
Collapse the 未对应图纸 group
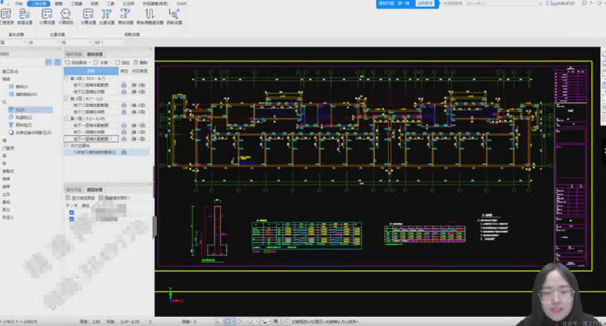67,145
